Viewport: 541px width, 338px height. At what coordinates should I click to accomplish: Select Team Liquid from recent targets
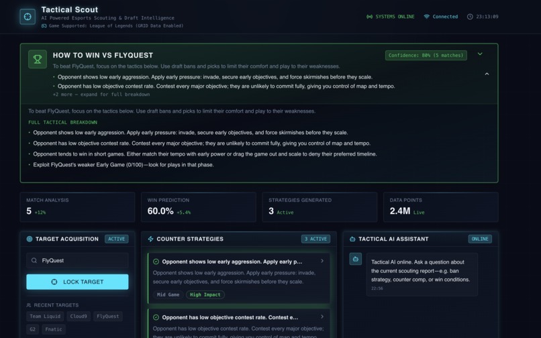coord(45,317)
